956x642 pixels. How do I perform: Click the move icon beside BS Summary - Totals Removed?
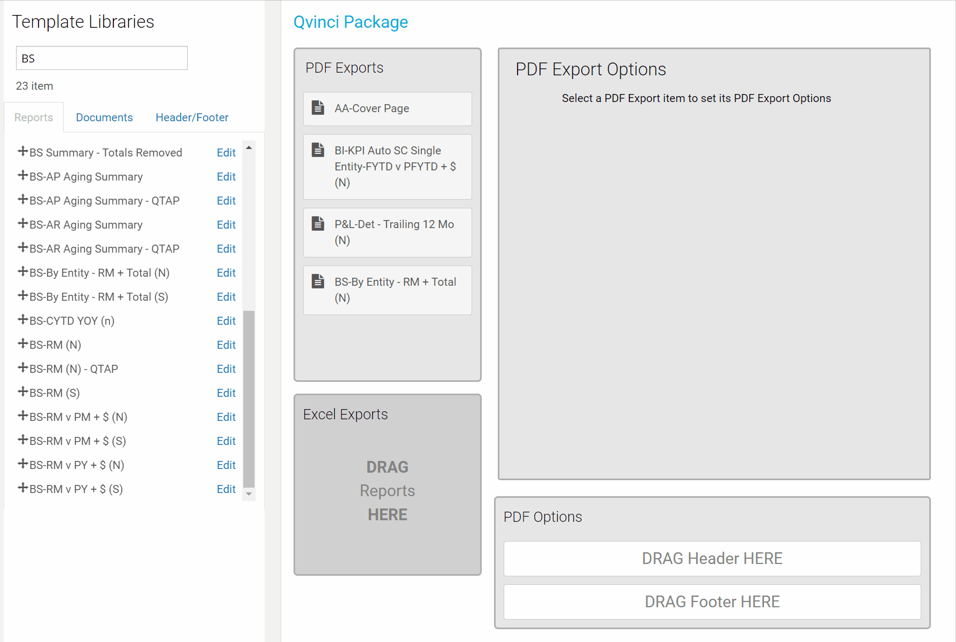(x=22, y=151)
